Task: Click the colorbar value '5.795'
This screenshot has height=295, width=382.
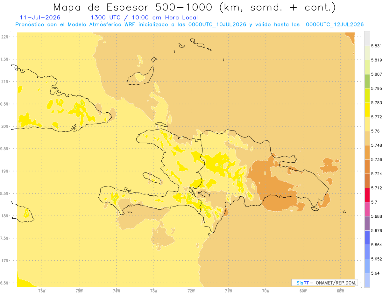Action: (x=377, y=88)
